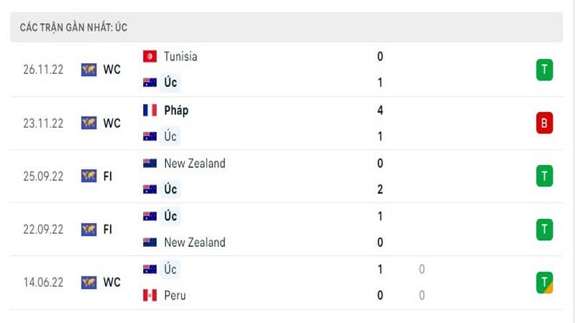Click the green T badge for 26.11.22 match
Image resolution: width=575 pixels, height=323 pixels.
click(544, 70)
